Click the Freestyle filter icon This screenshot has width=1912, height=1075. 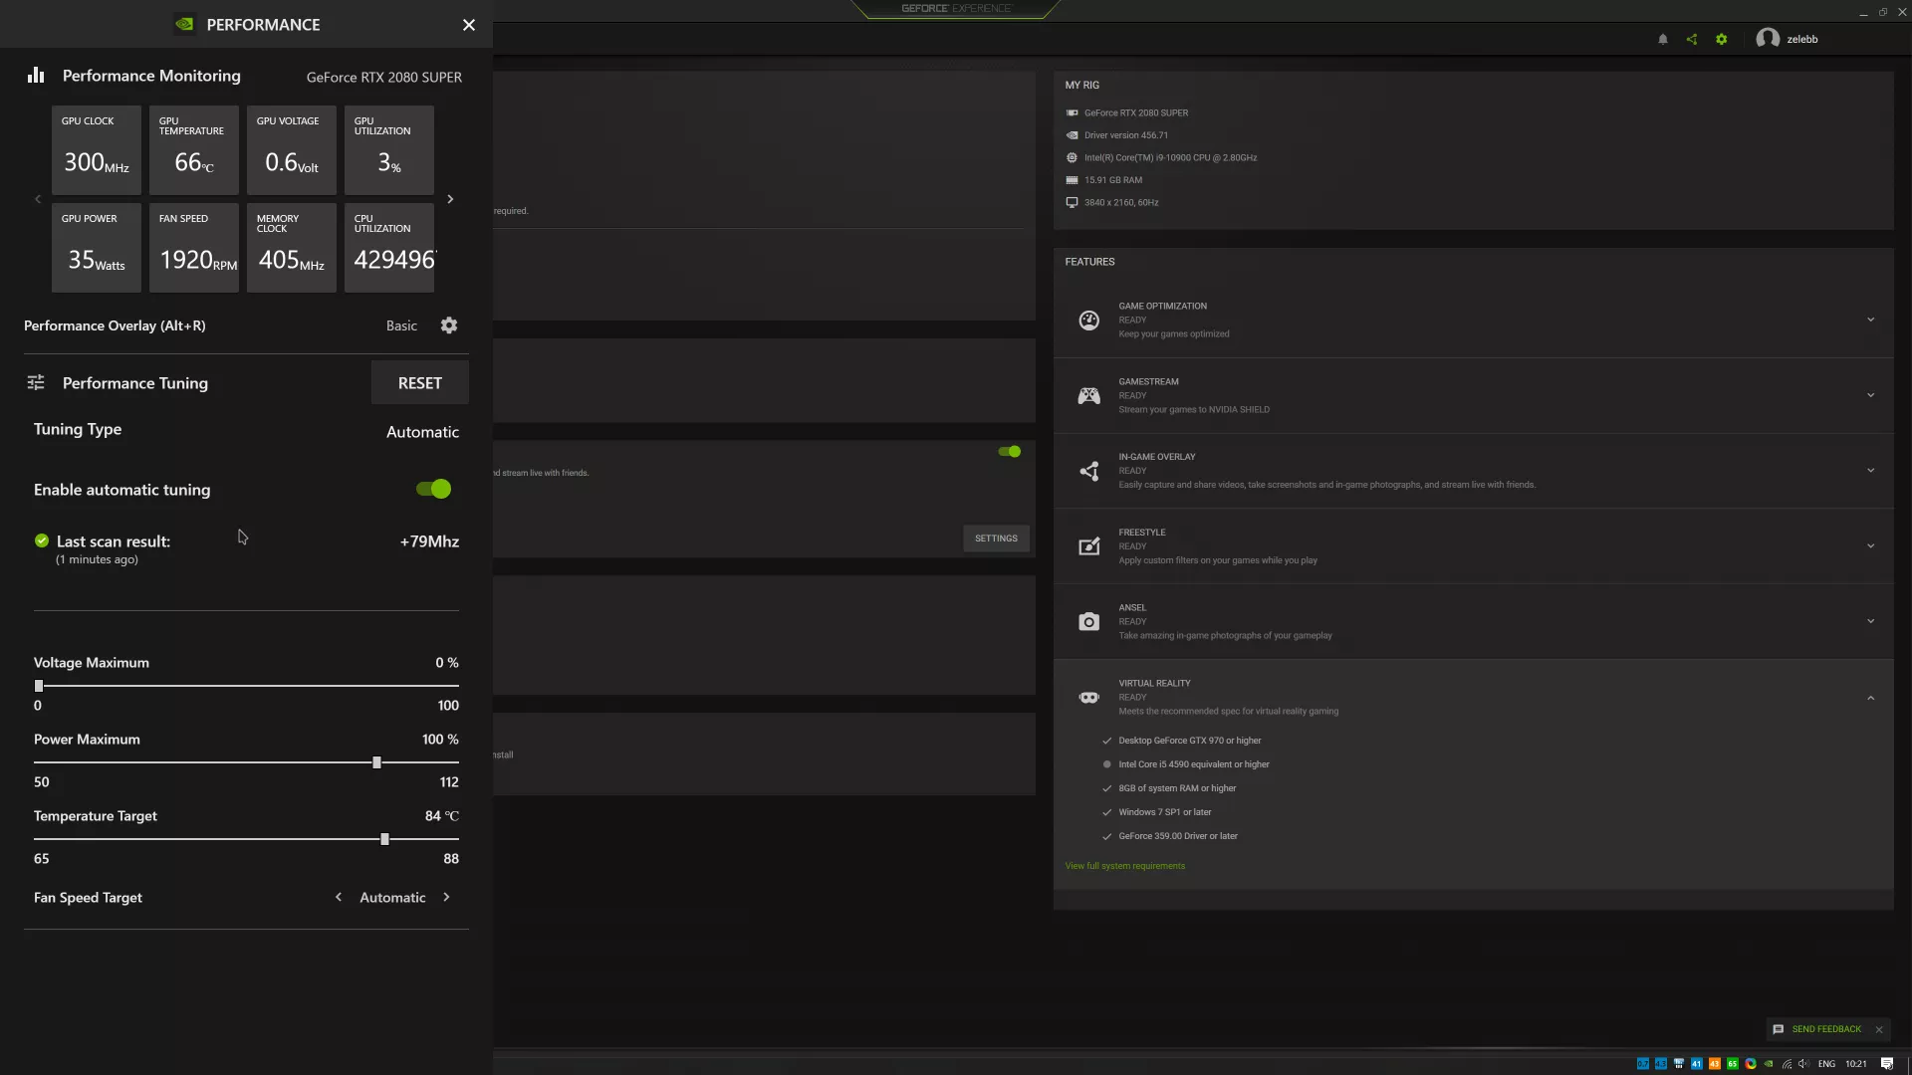(1089, 546)
